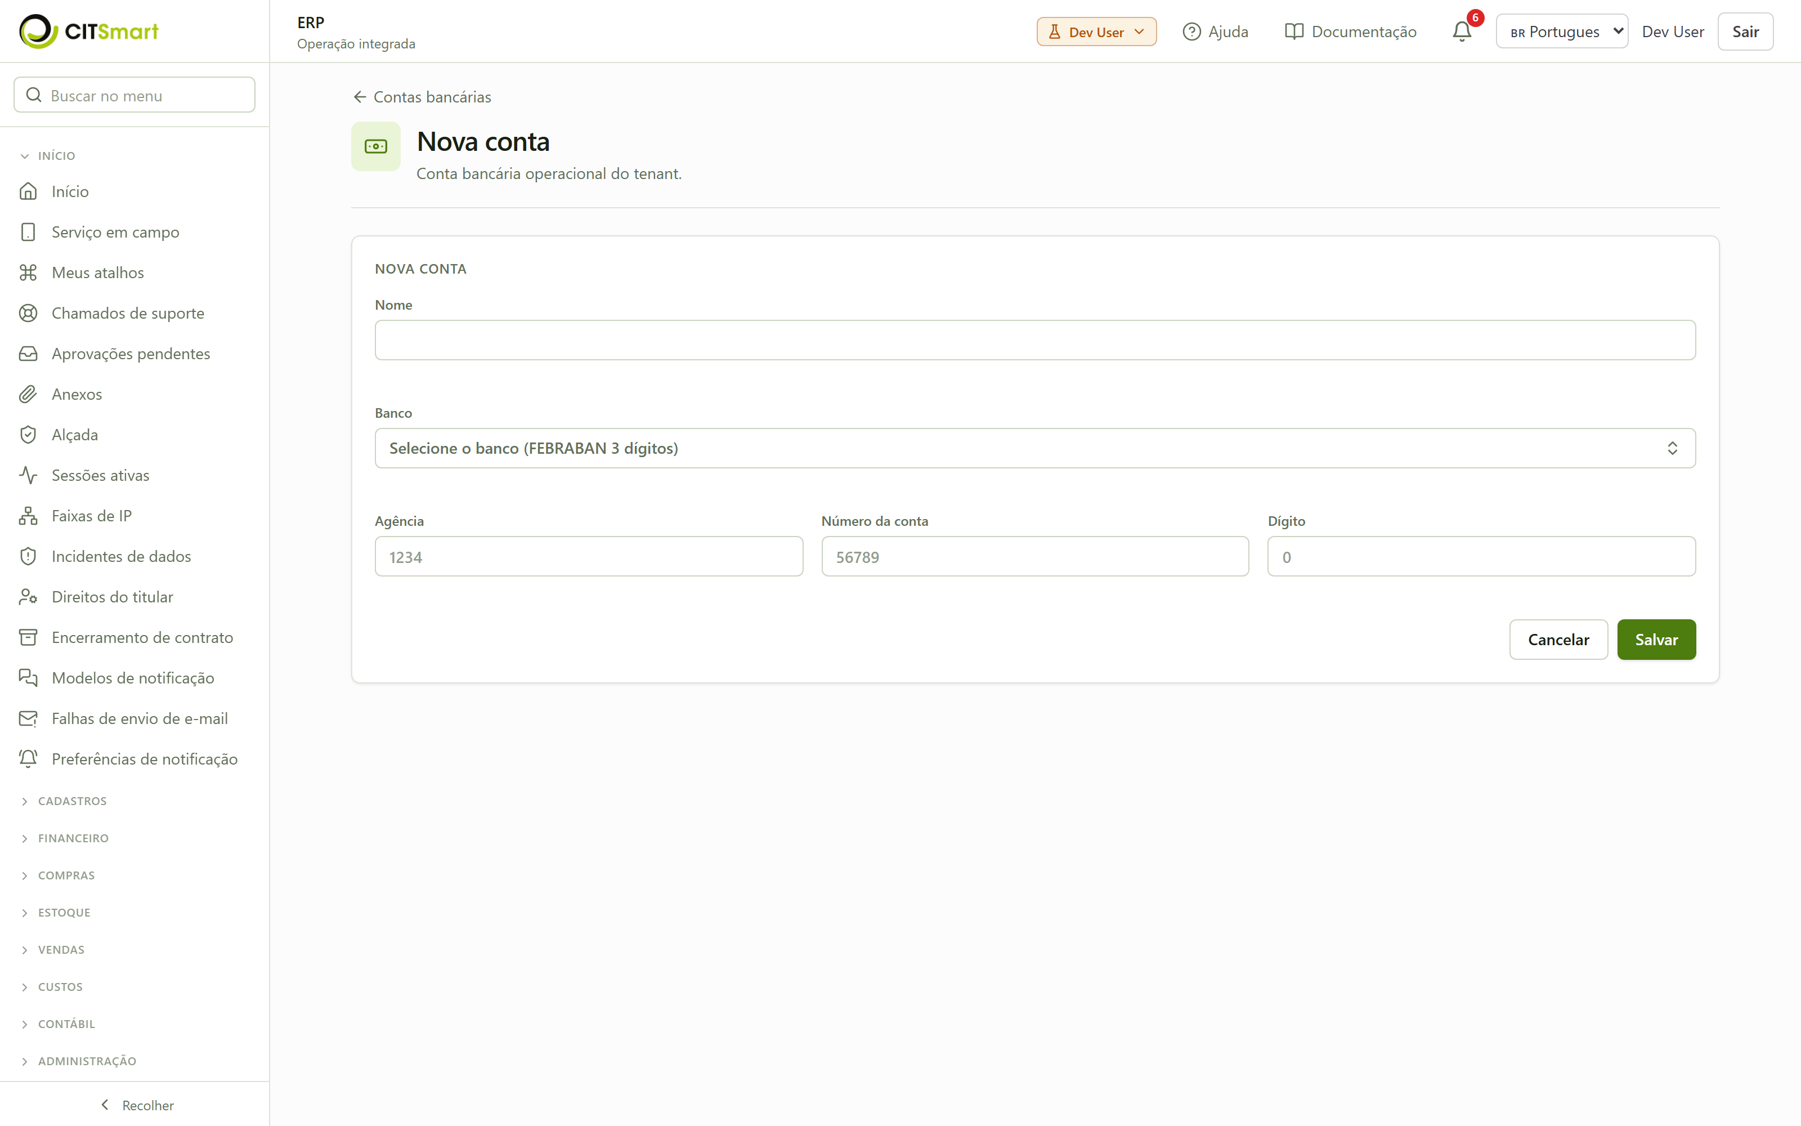Viewport: 1801px width, 1126px height.
Task: Expand the CONTÁBIL section
Action: 58,1025
